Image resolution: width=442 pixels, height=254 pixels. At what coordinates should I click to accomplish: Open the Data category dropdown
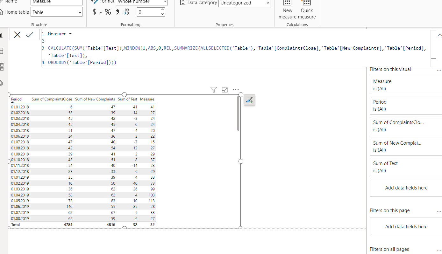pyautogui.click(x=244, y=3)
